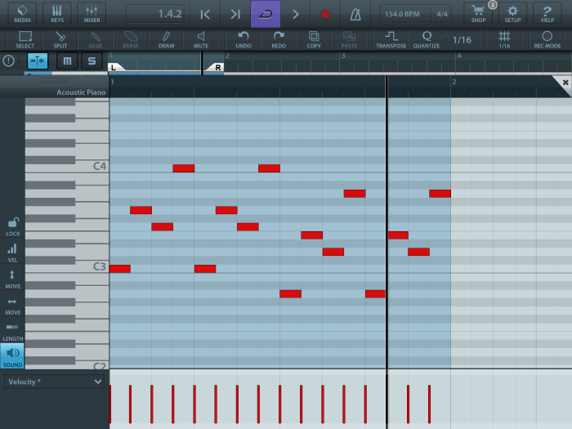This screenshot has width=572, height=429.
Task: Enable vertical Move mode
Action: click(13, 279)
